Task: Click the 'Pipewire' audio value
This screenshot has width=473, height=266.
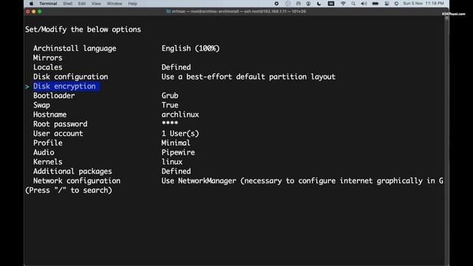Action: click(x=178, y=152)
